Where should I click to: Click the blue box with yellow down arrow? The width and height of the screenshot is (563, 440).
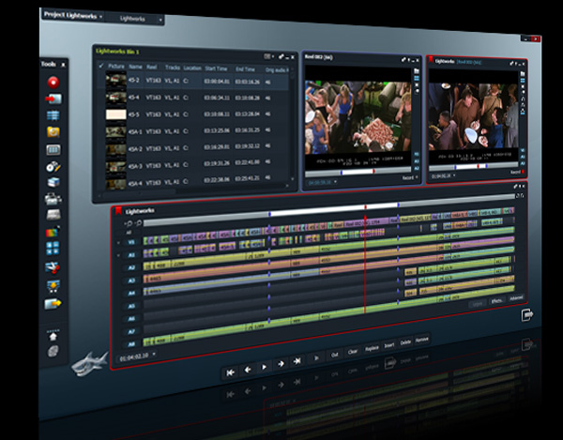[x=53, y=286]
